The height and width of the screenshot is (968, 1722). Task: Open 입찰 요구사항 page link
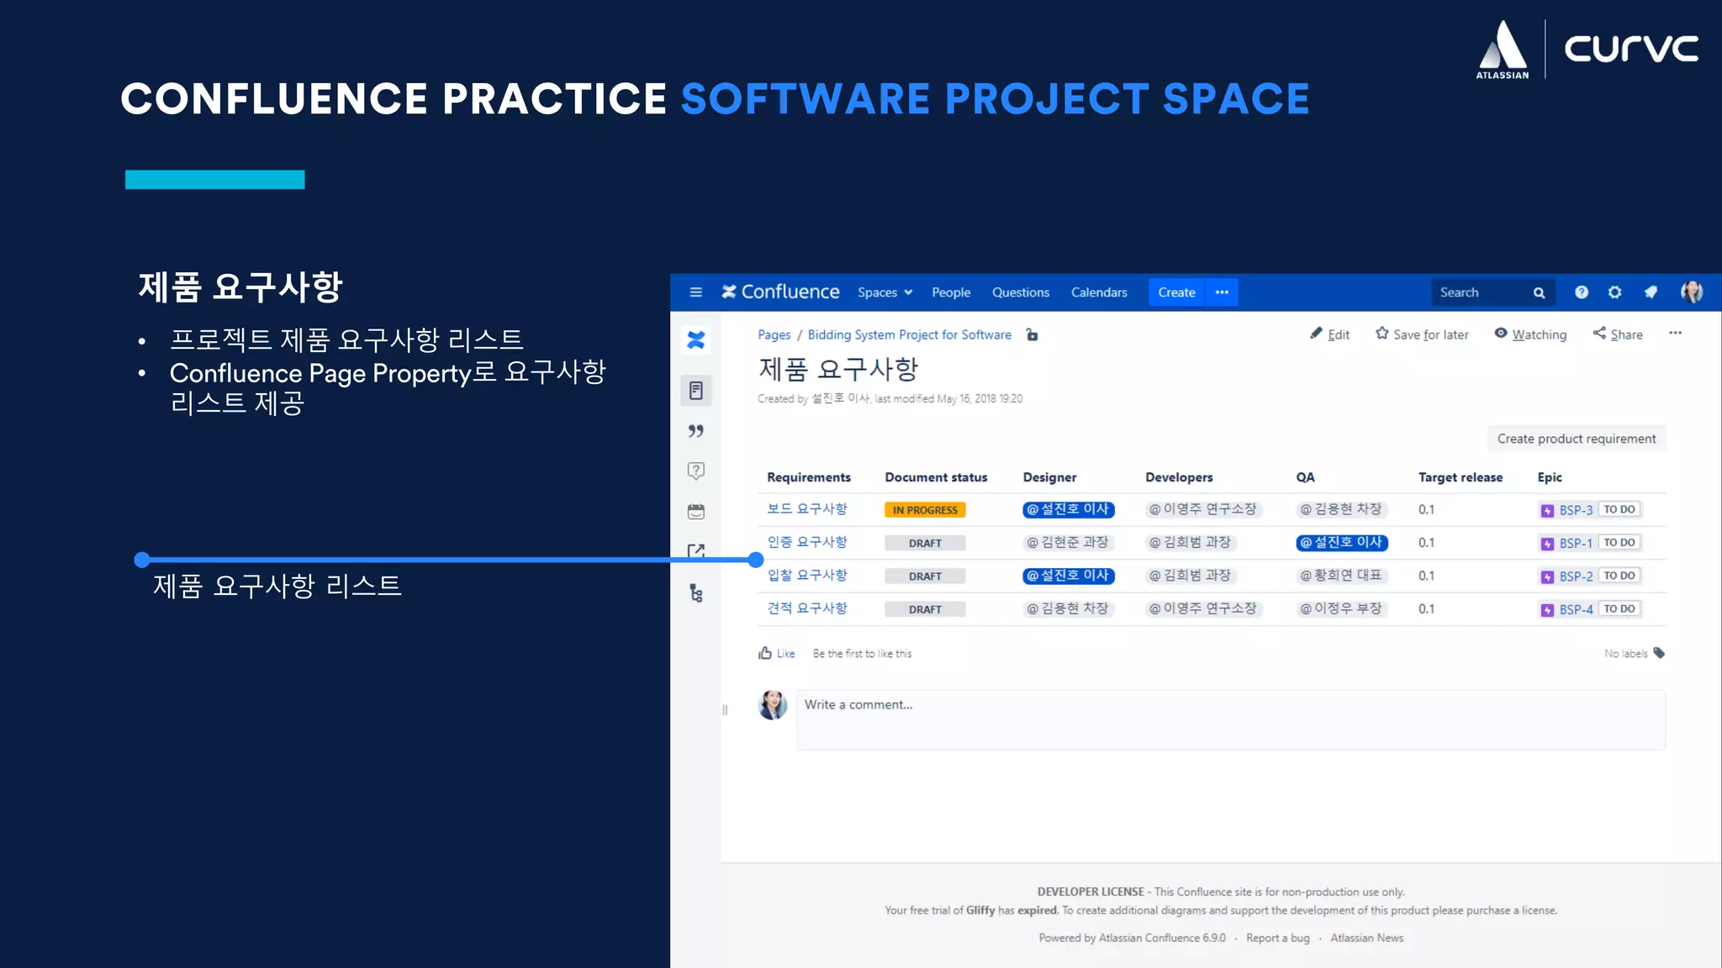pos(807,575)
